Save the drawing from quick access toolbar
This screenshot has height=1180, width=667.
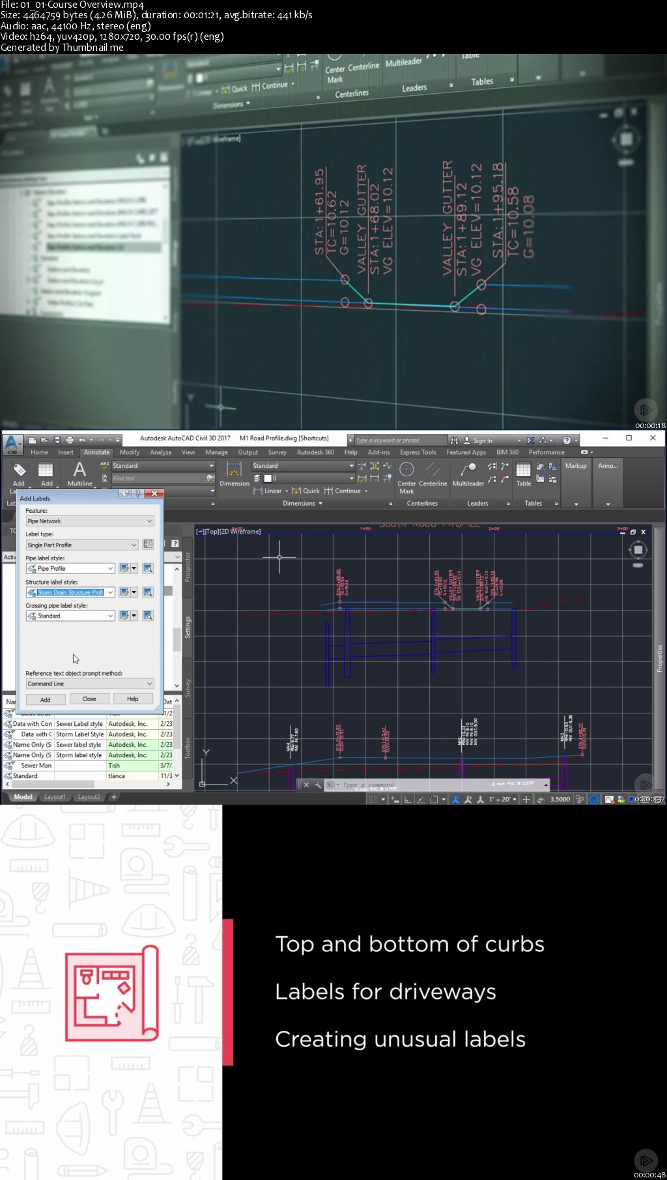tap(57, 440)
